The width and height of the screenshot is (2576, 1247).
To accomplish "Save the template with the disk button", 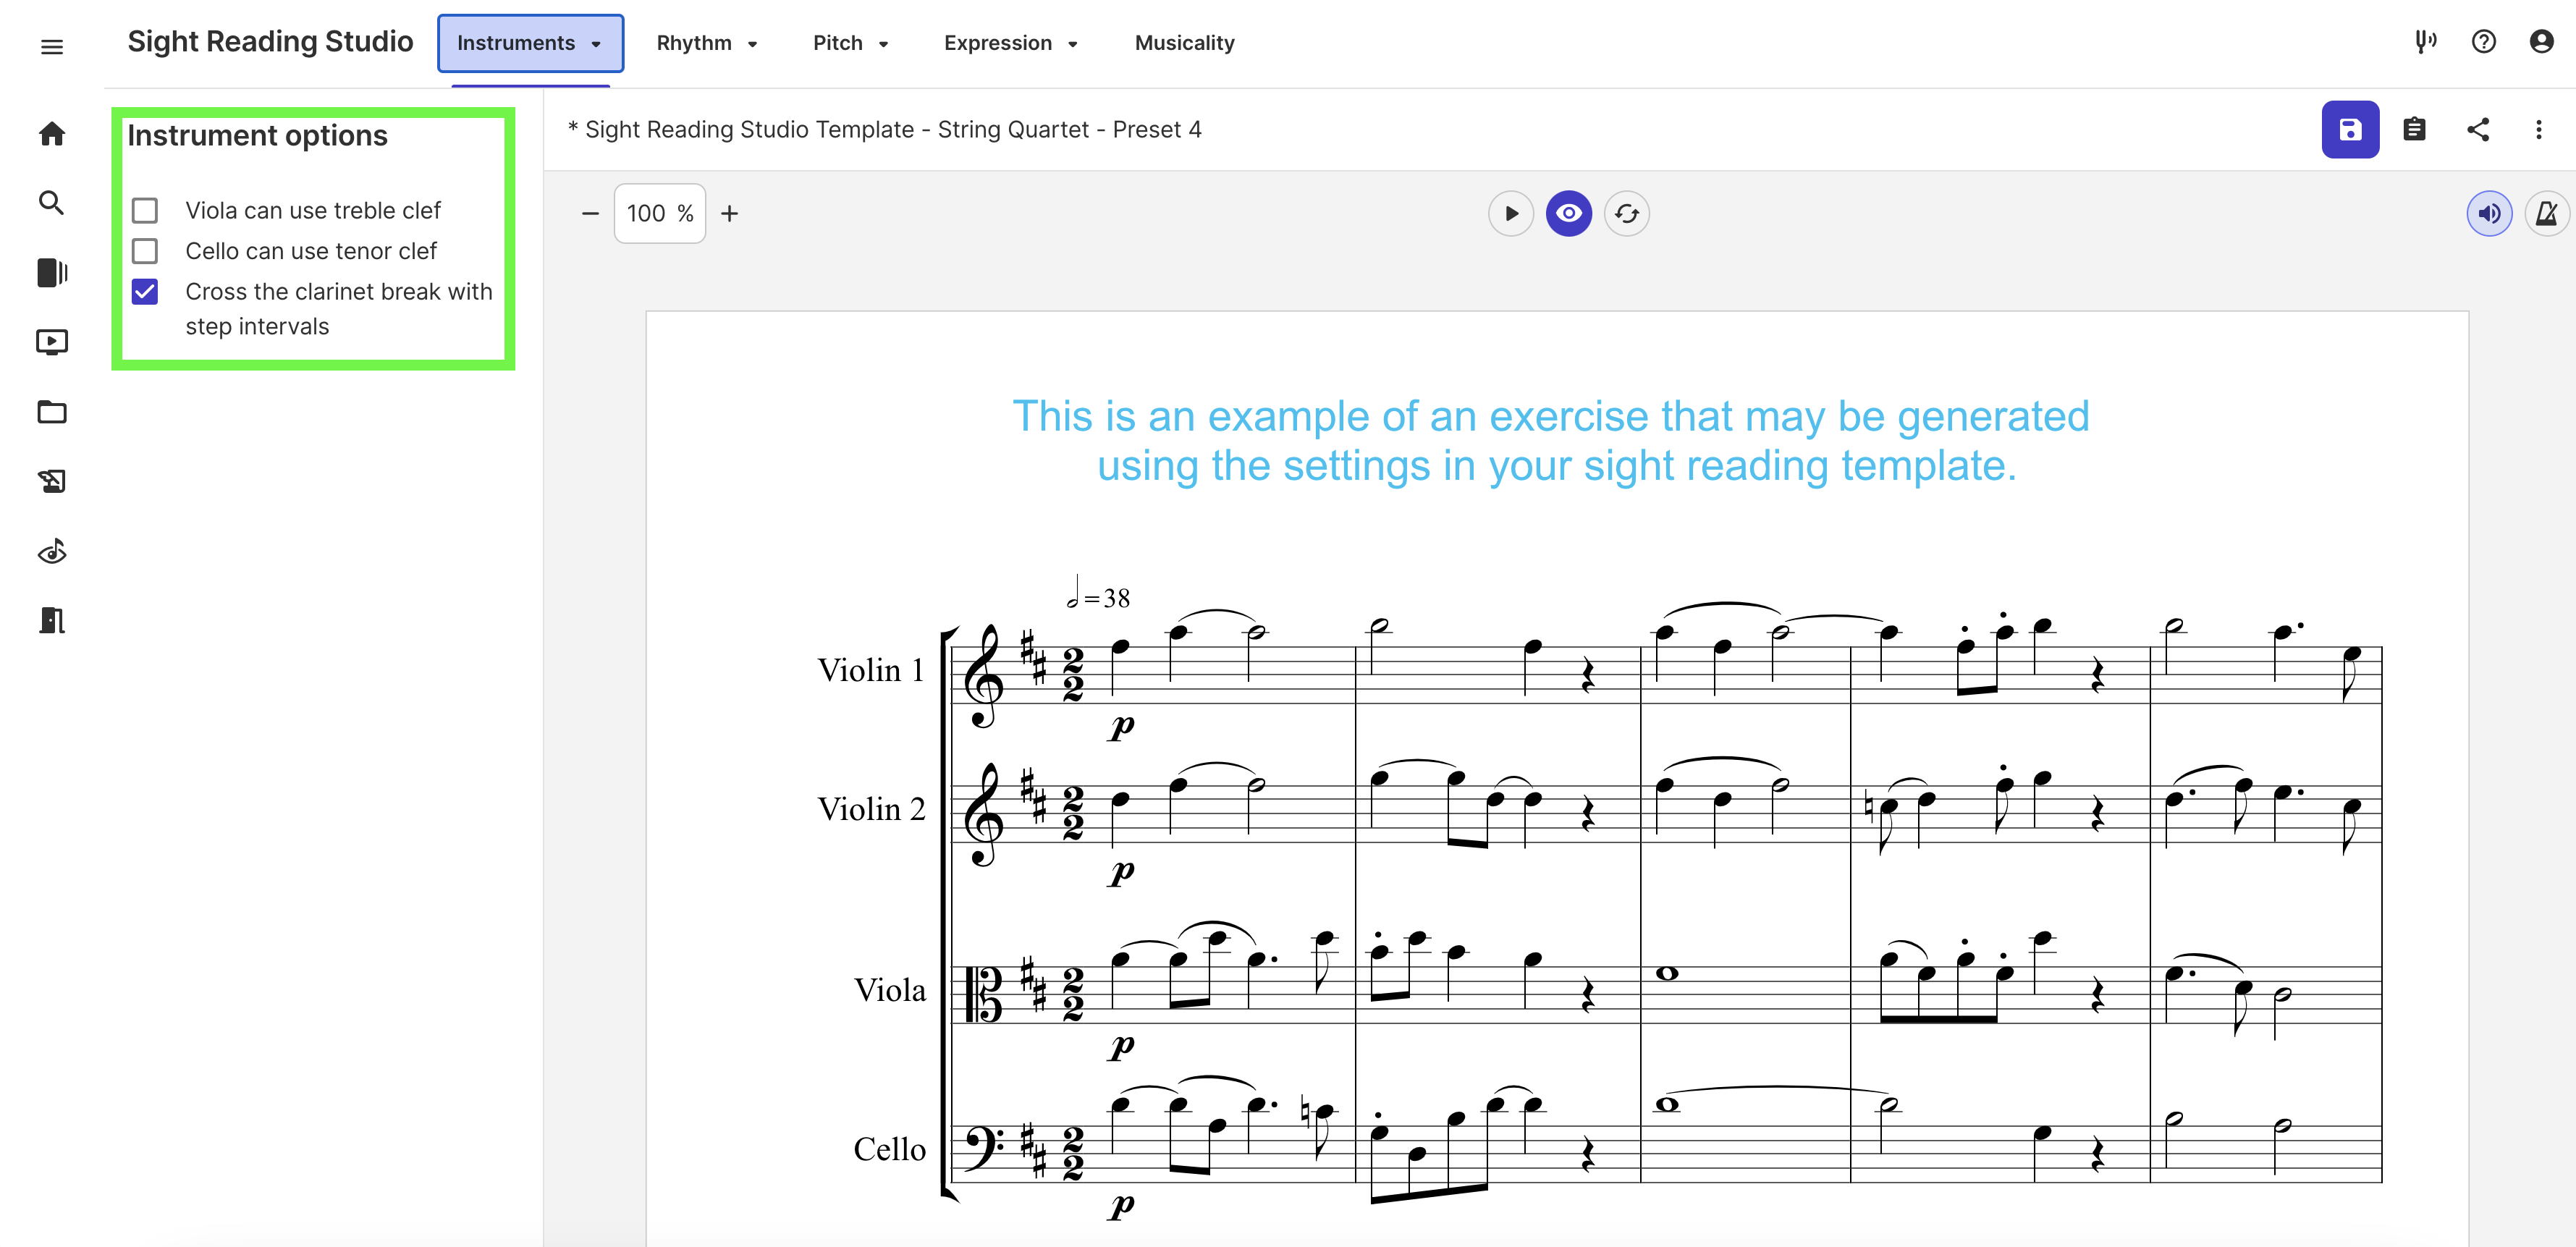I will (2350, 129).
